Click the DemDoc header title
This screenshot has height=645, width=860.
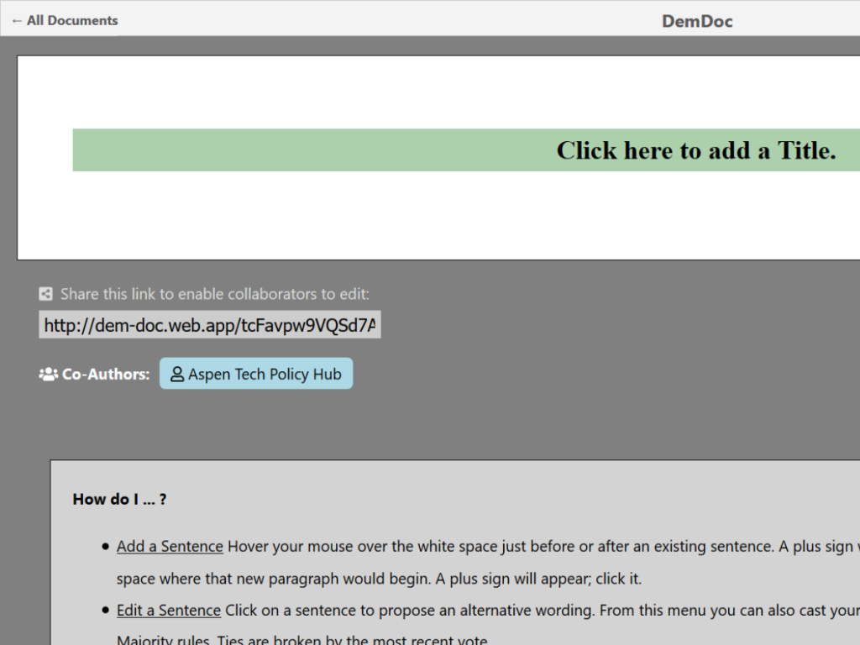pos(696,21)
